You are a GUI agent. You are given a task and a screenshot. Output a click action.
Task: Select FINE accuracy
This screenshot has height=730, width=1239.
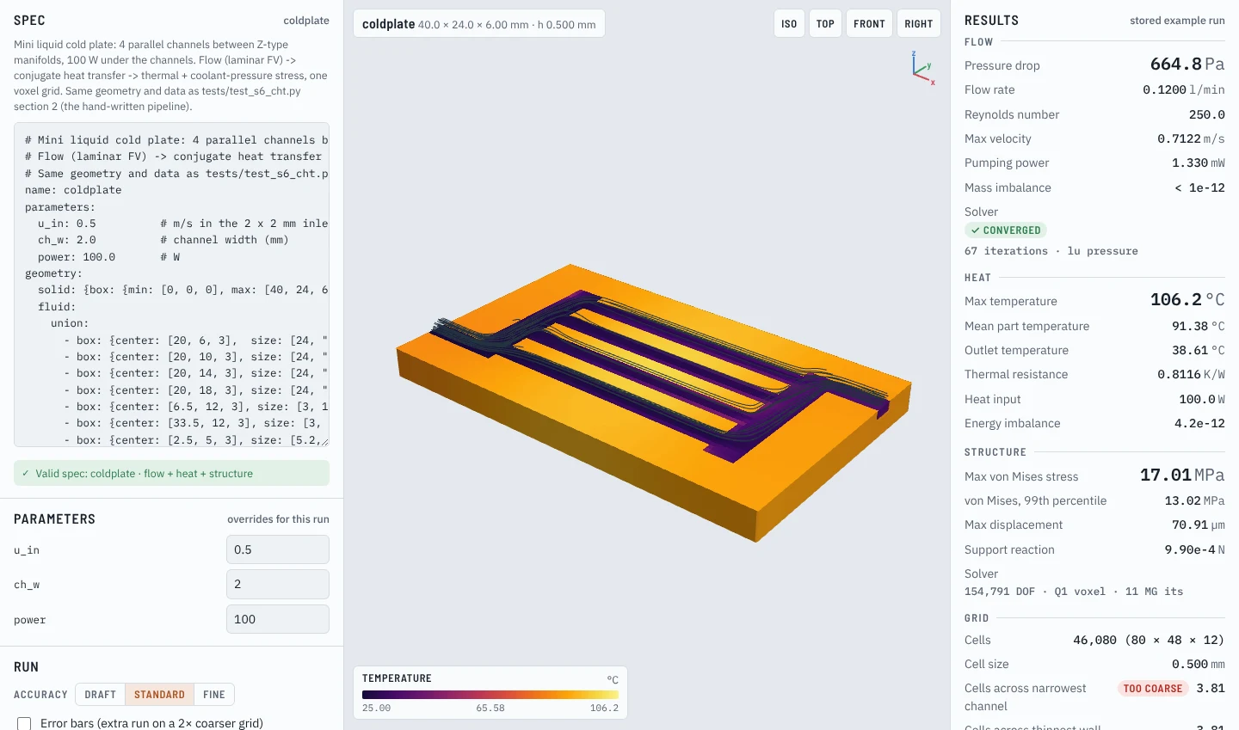tap(214, 695)
